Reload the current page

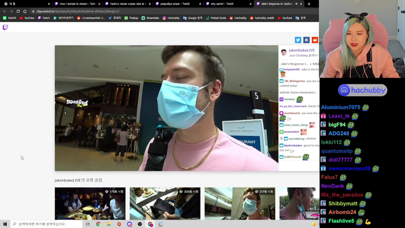pos(18,11)
